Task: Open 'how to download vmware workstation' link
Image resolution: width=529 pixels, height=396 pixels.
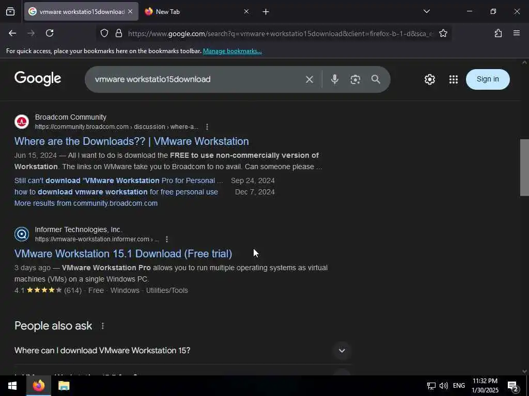Action: [116, 192]
